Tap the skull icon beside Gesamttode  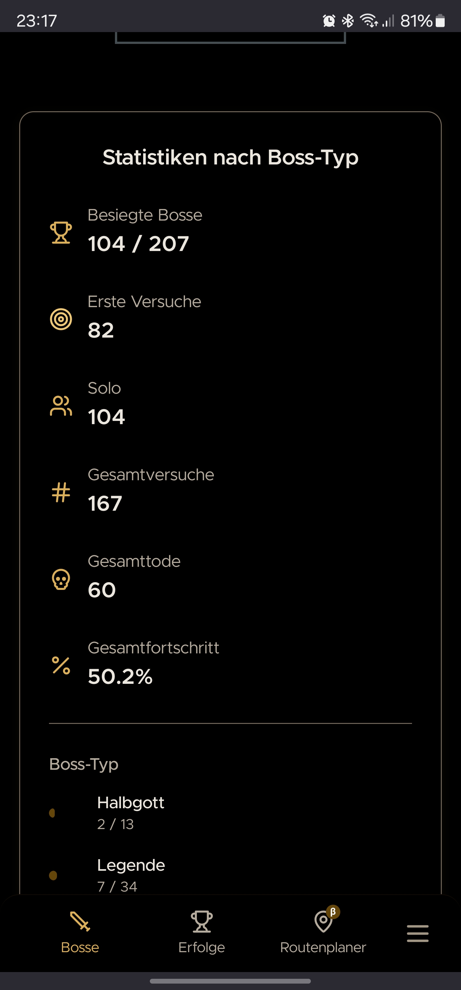click(x=61, y=579)
